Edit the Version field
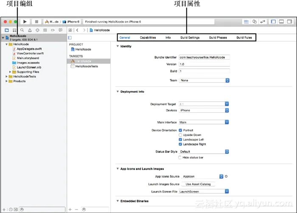This screenshot has width=297, height=213. (205, 64)
